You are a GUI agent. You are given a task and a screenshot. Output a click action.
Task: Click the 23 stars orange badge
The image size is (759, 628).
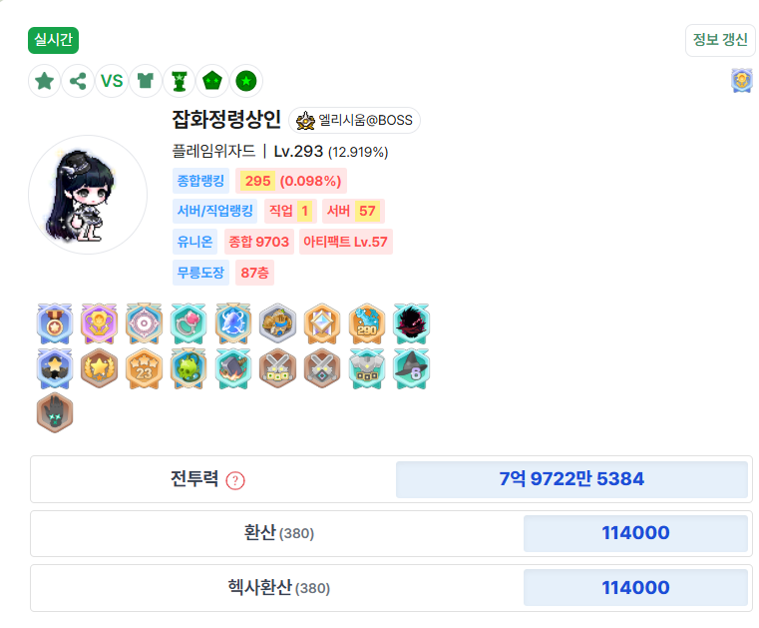(144, 368)
